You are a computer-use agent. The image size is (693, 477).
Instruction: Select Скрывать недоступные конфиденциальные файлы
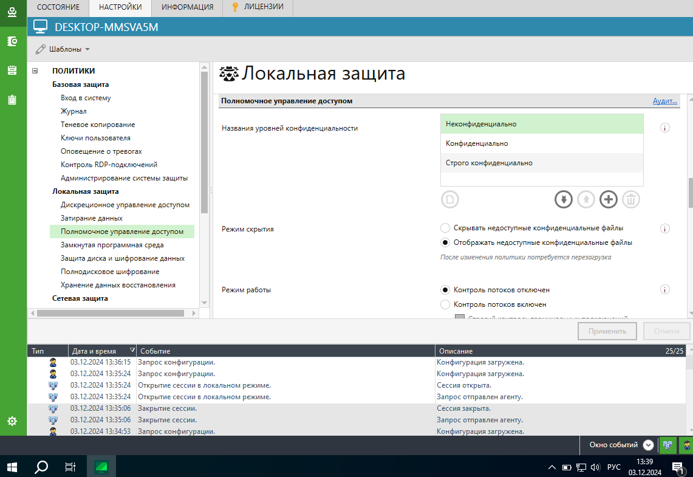click(x=445, y=228)
